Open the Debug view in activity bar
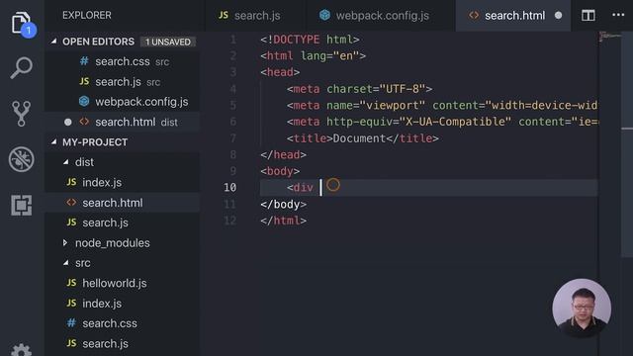Viewport: 633px width, 356px height. coord(21,159)
